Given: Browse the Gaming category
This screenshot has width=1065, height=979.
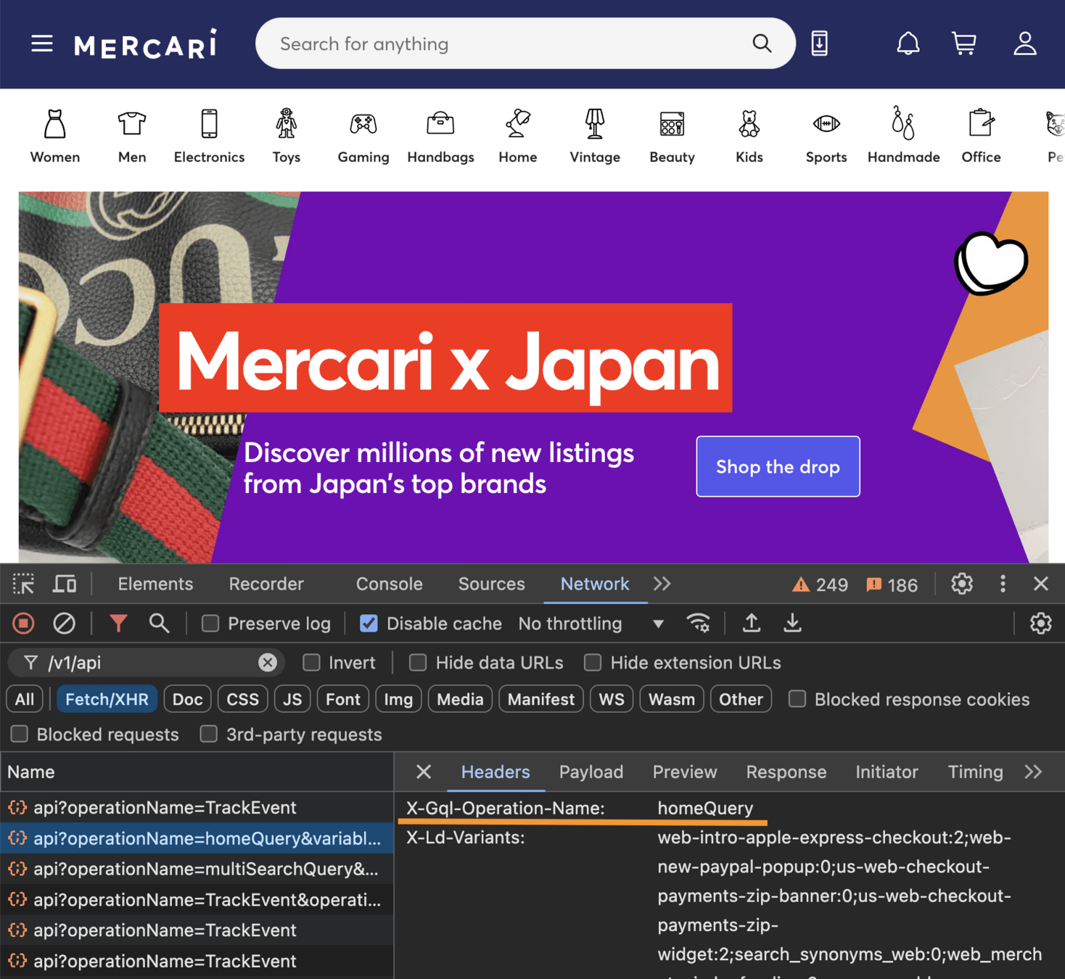Looking at the screenshot, I should [x=363, y=136].
